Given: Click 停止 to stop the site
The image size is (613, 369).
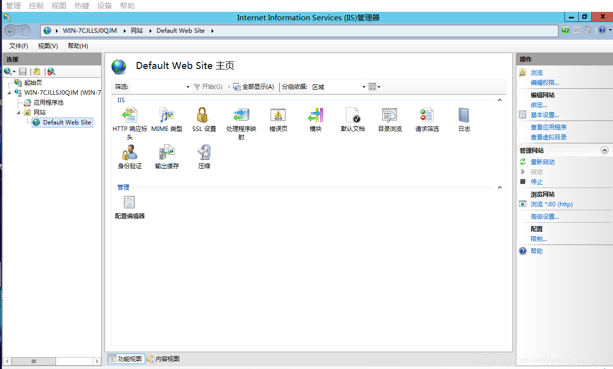Looking at the screenshot, I should tap(537, 182).
